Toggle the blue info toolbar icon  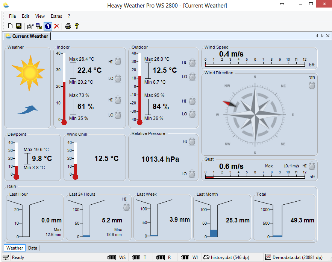pyautogui.click(x=48, y=26)
